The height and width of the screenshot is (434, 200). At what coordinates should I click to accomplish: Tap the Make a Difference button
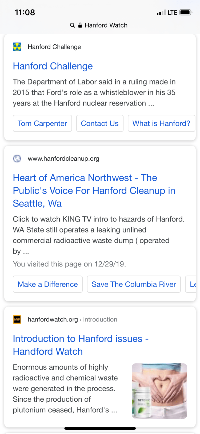coord(48,284)
